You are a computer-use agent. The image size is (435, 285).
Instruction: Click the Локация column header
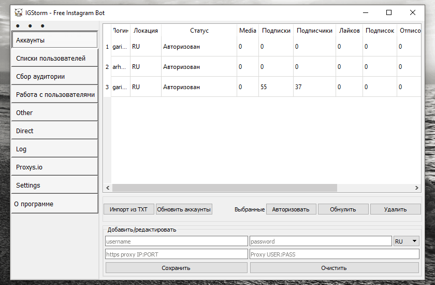pyautogui.click(x=146, y=31)
